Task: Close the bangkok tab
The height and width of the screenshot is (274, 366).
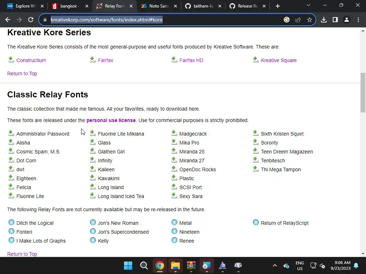Action: (87, 6)
